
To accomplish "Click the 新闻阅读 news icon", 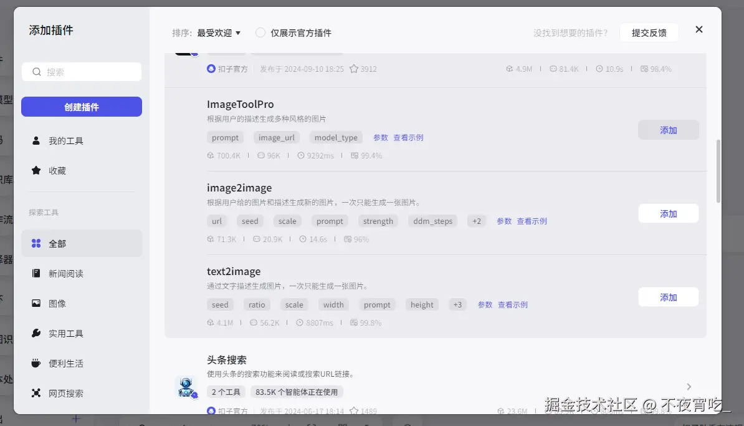I will point(36,273).
